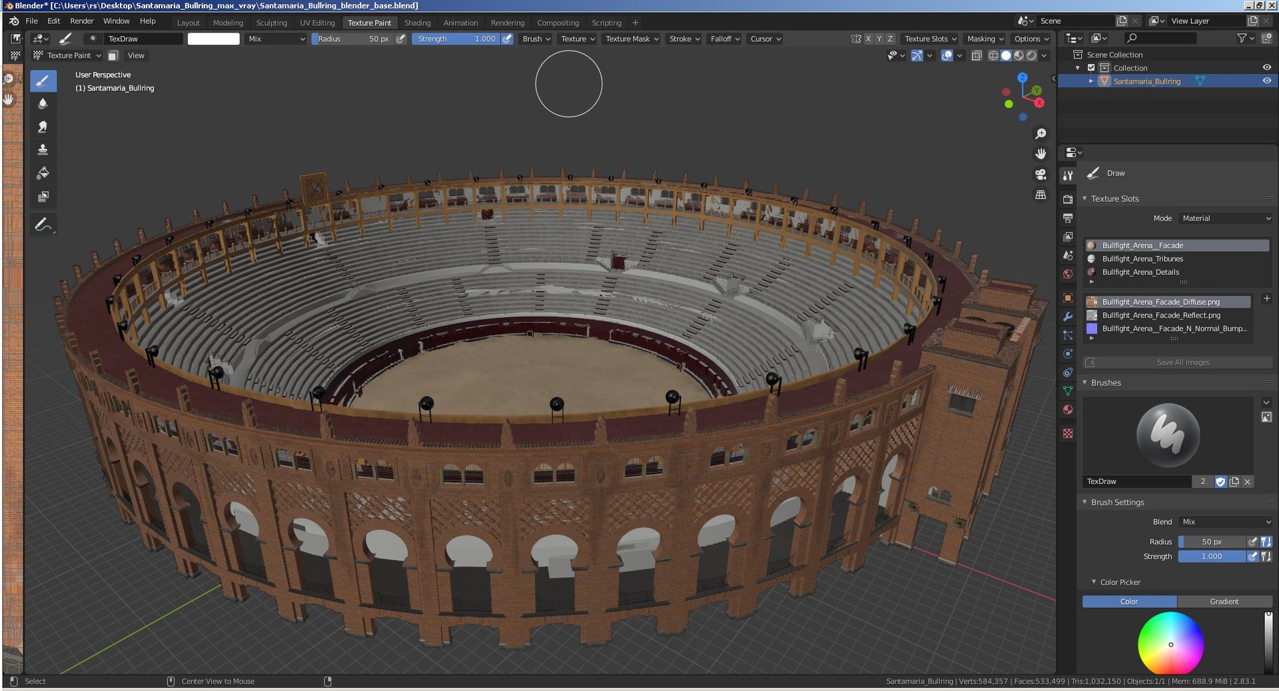The width and height of the screenshot is (1279, 691).
Task: Select the Clone stamp tool
Action: (43, 150)
